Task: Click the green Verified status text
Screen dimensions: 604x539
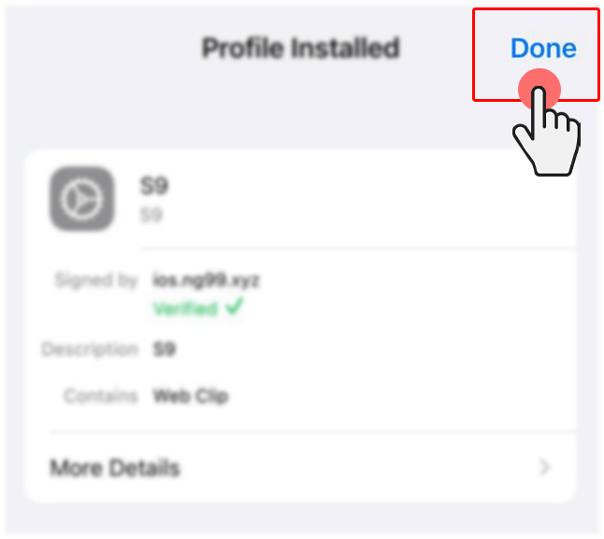Action: 186,308
